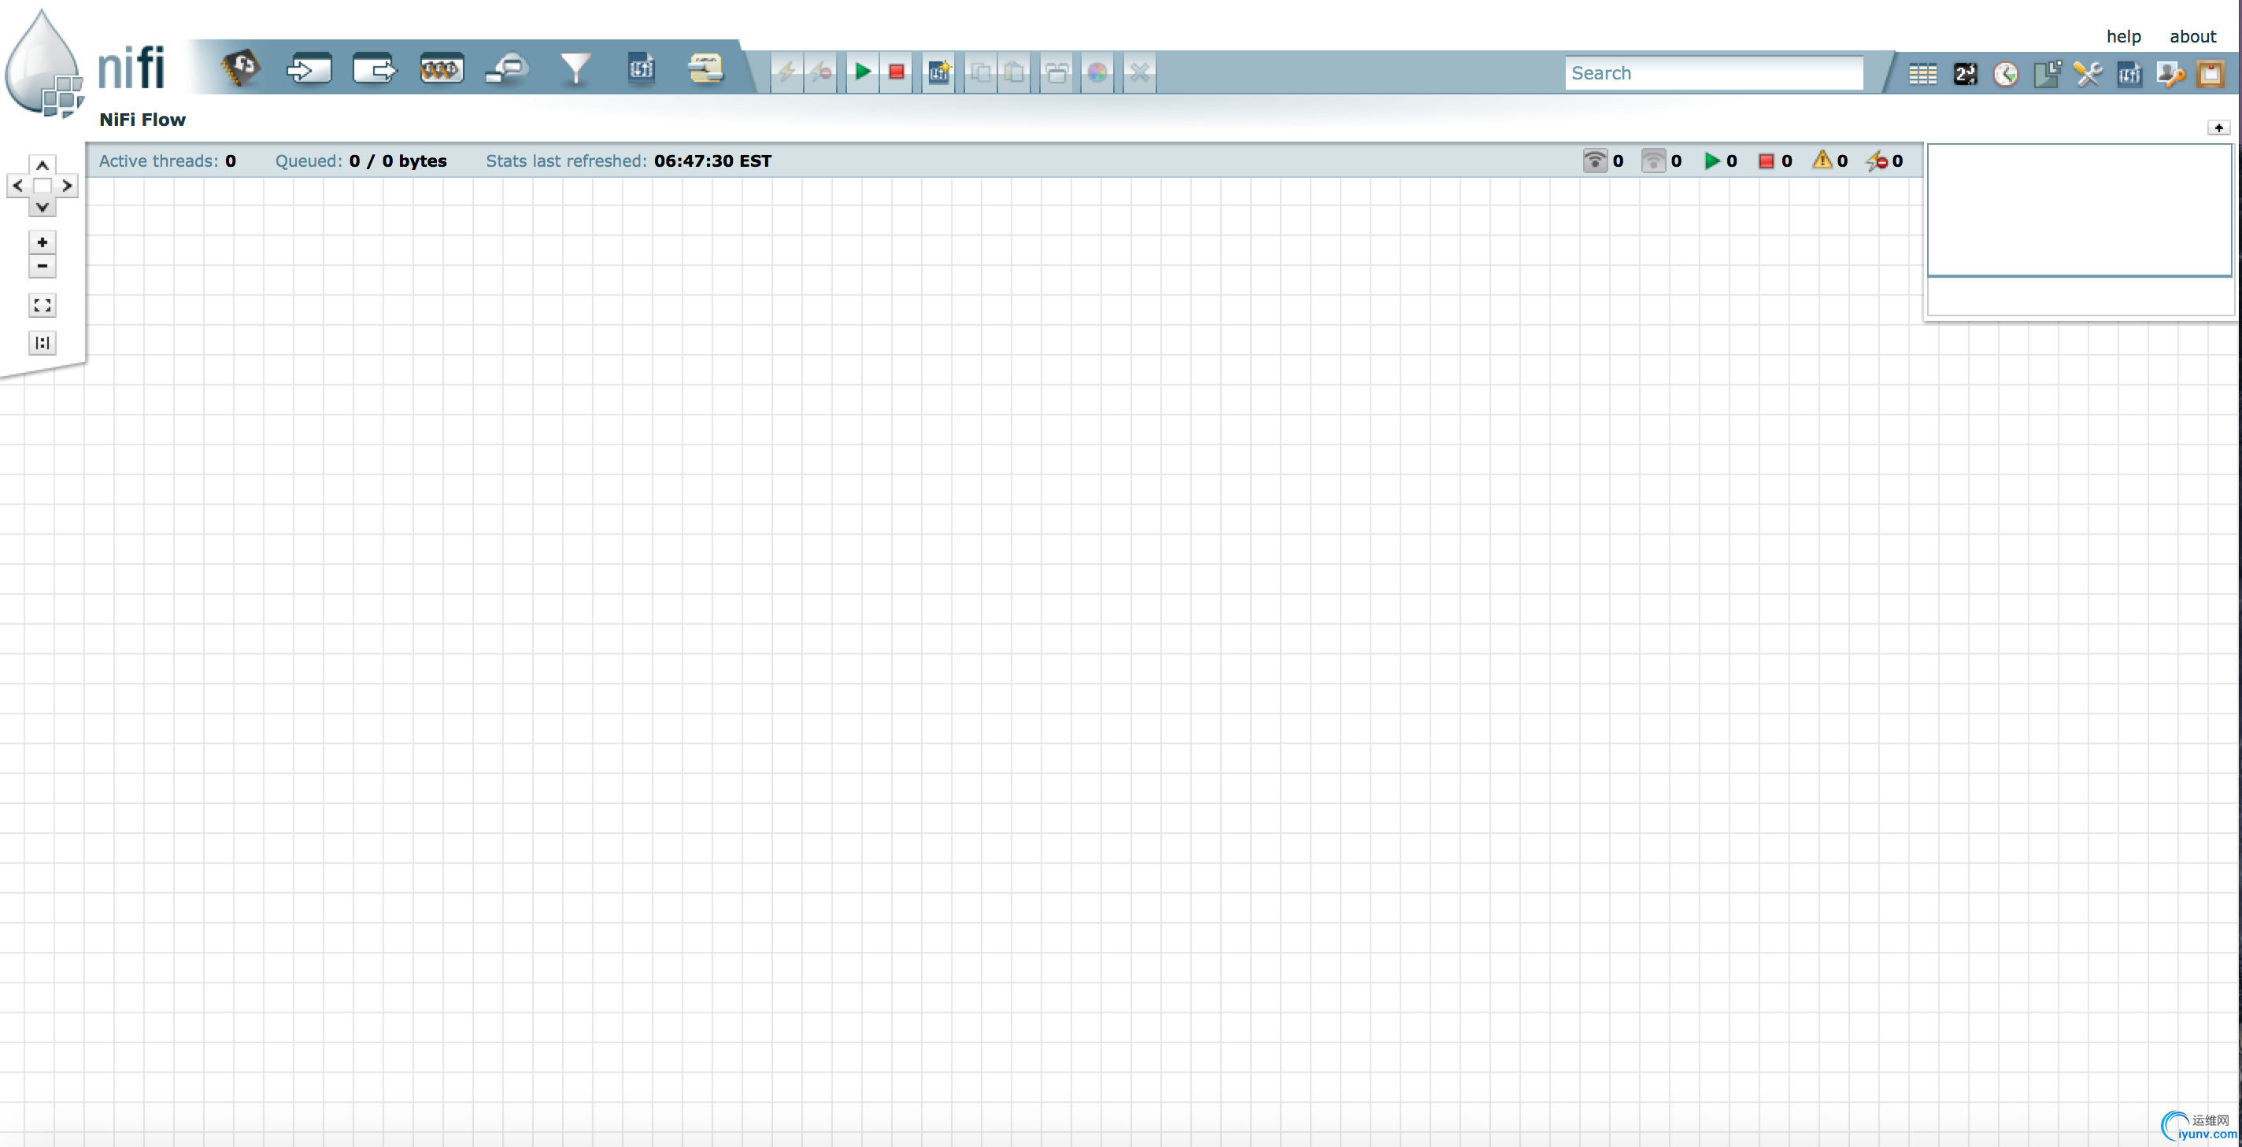The image size is (2242, 1147).
Task: Click the Create Template toolbar button
Action: click(938, 72)
